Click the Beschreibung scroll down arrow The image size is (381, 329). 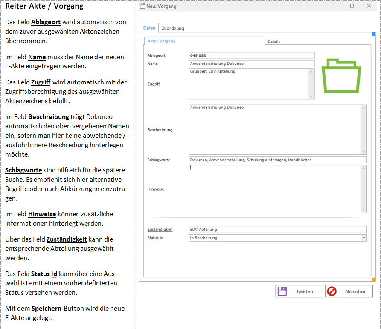(x=364, y=151)
